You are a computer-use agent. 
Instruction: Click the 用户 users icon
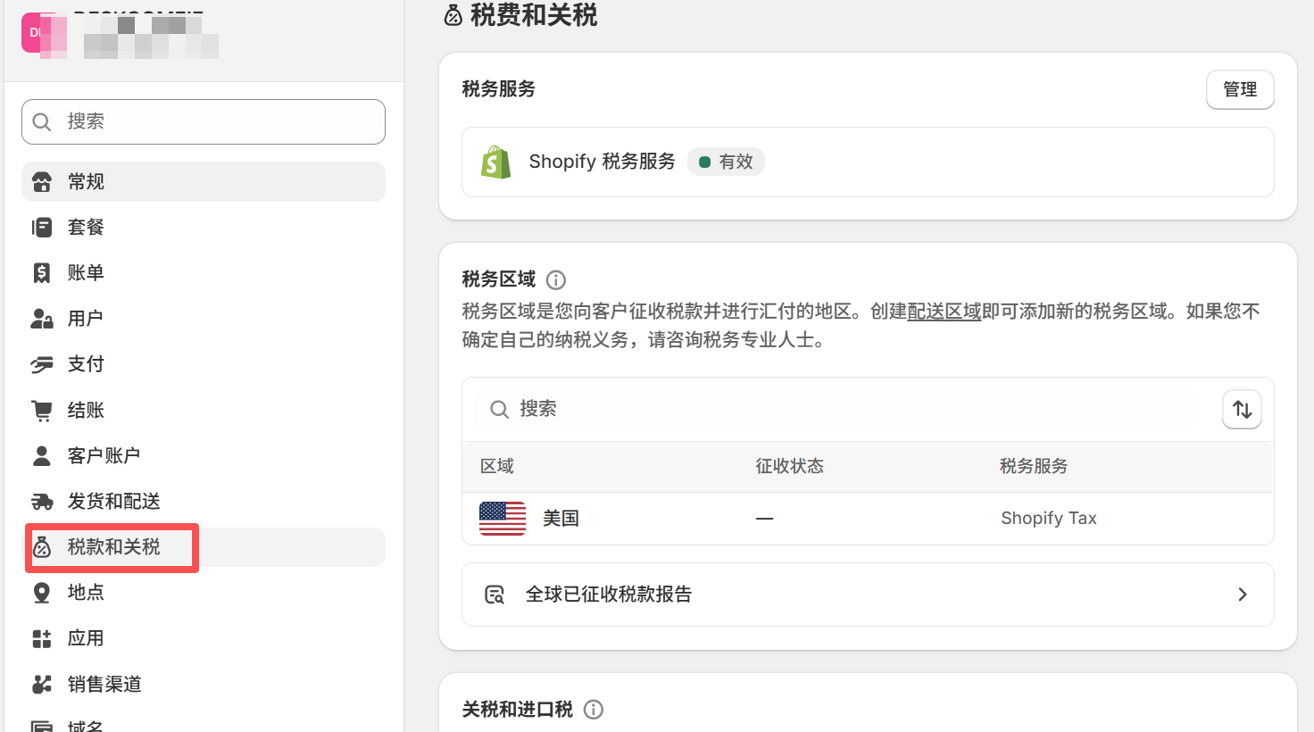tap(42, 319)
